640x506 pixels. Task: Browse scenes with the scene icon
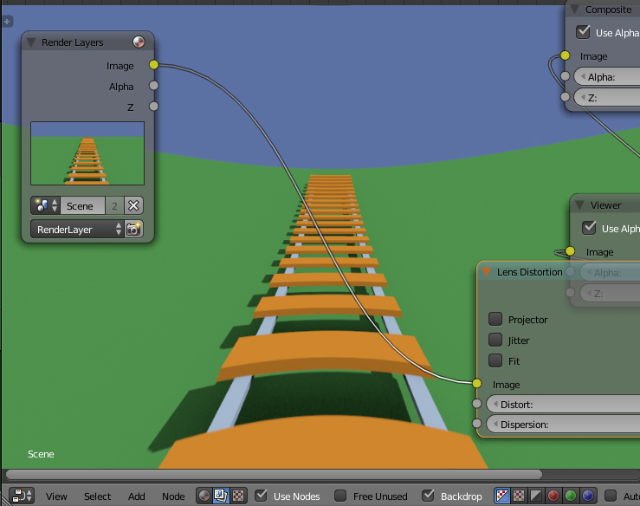[x=45, y=205]
